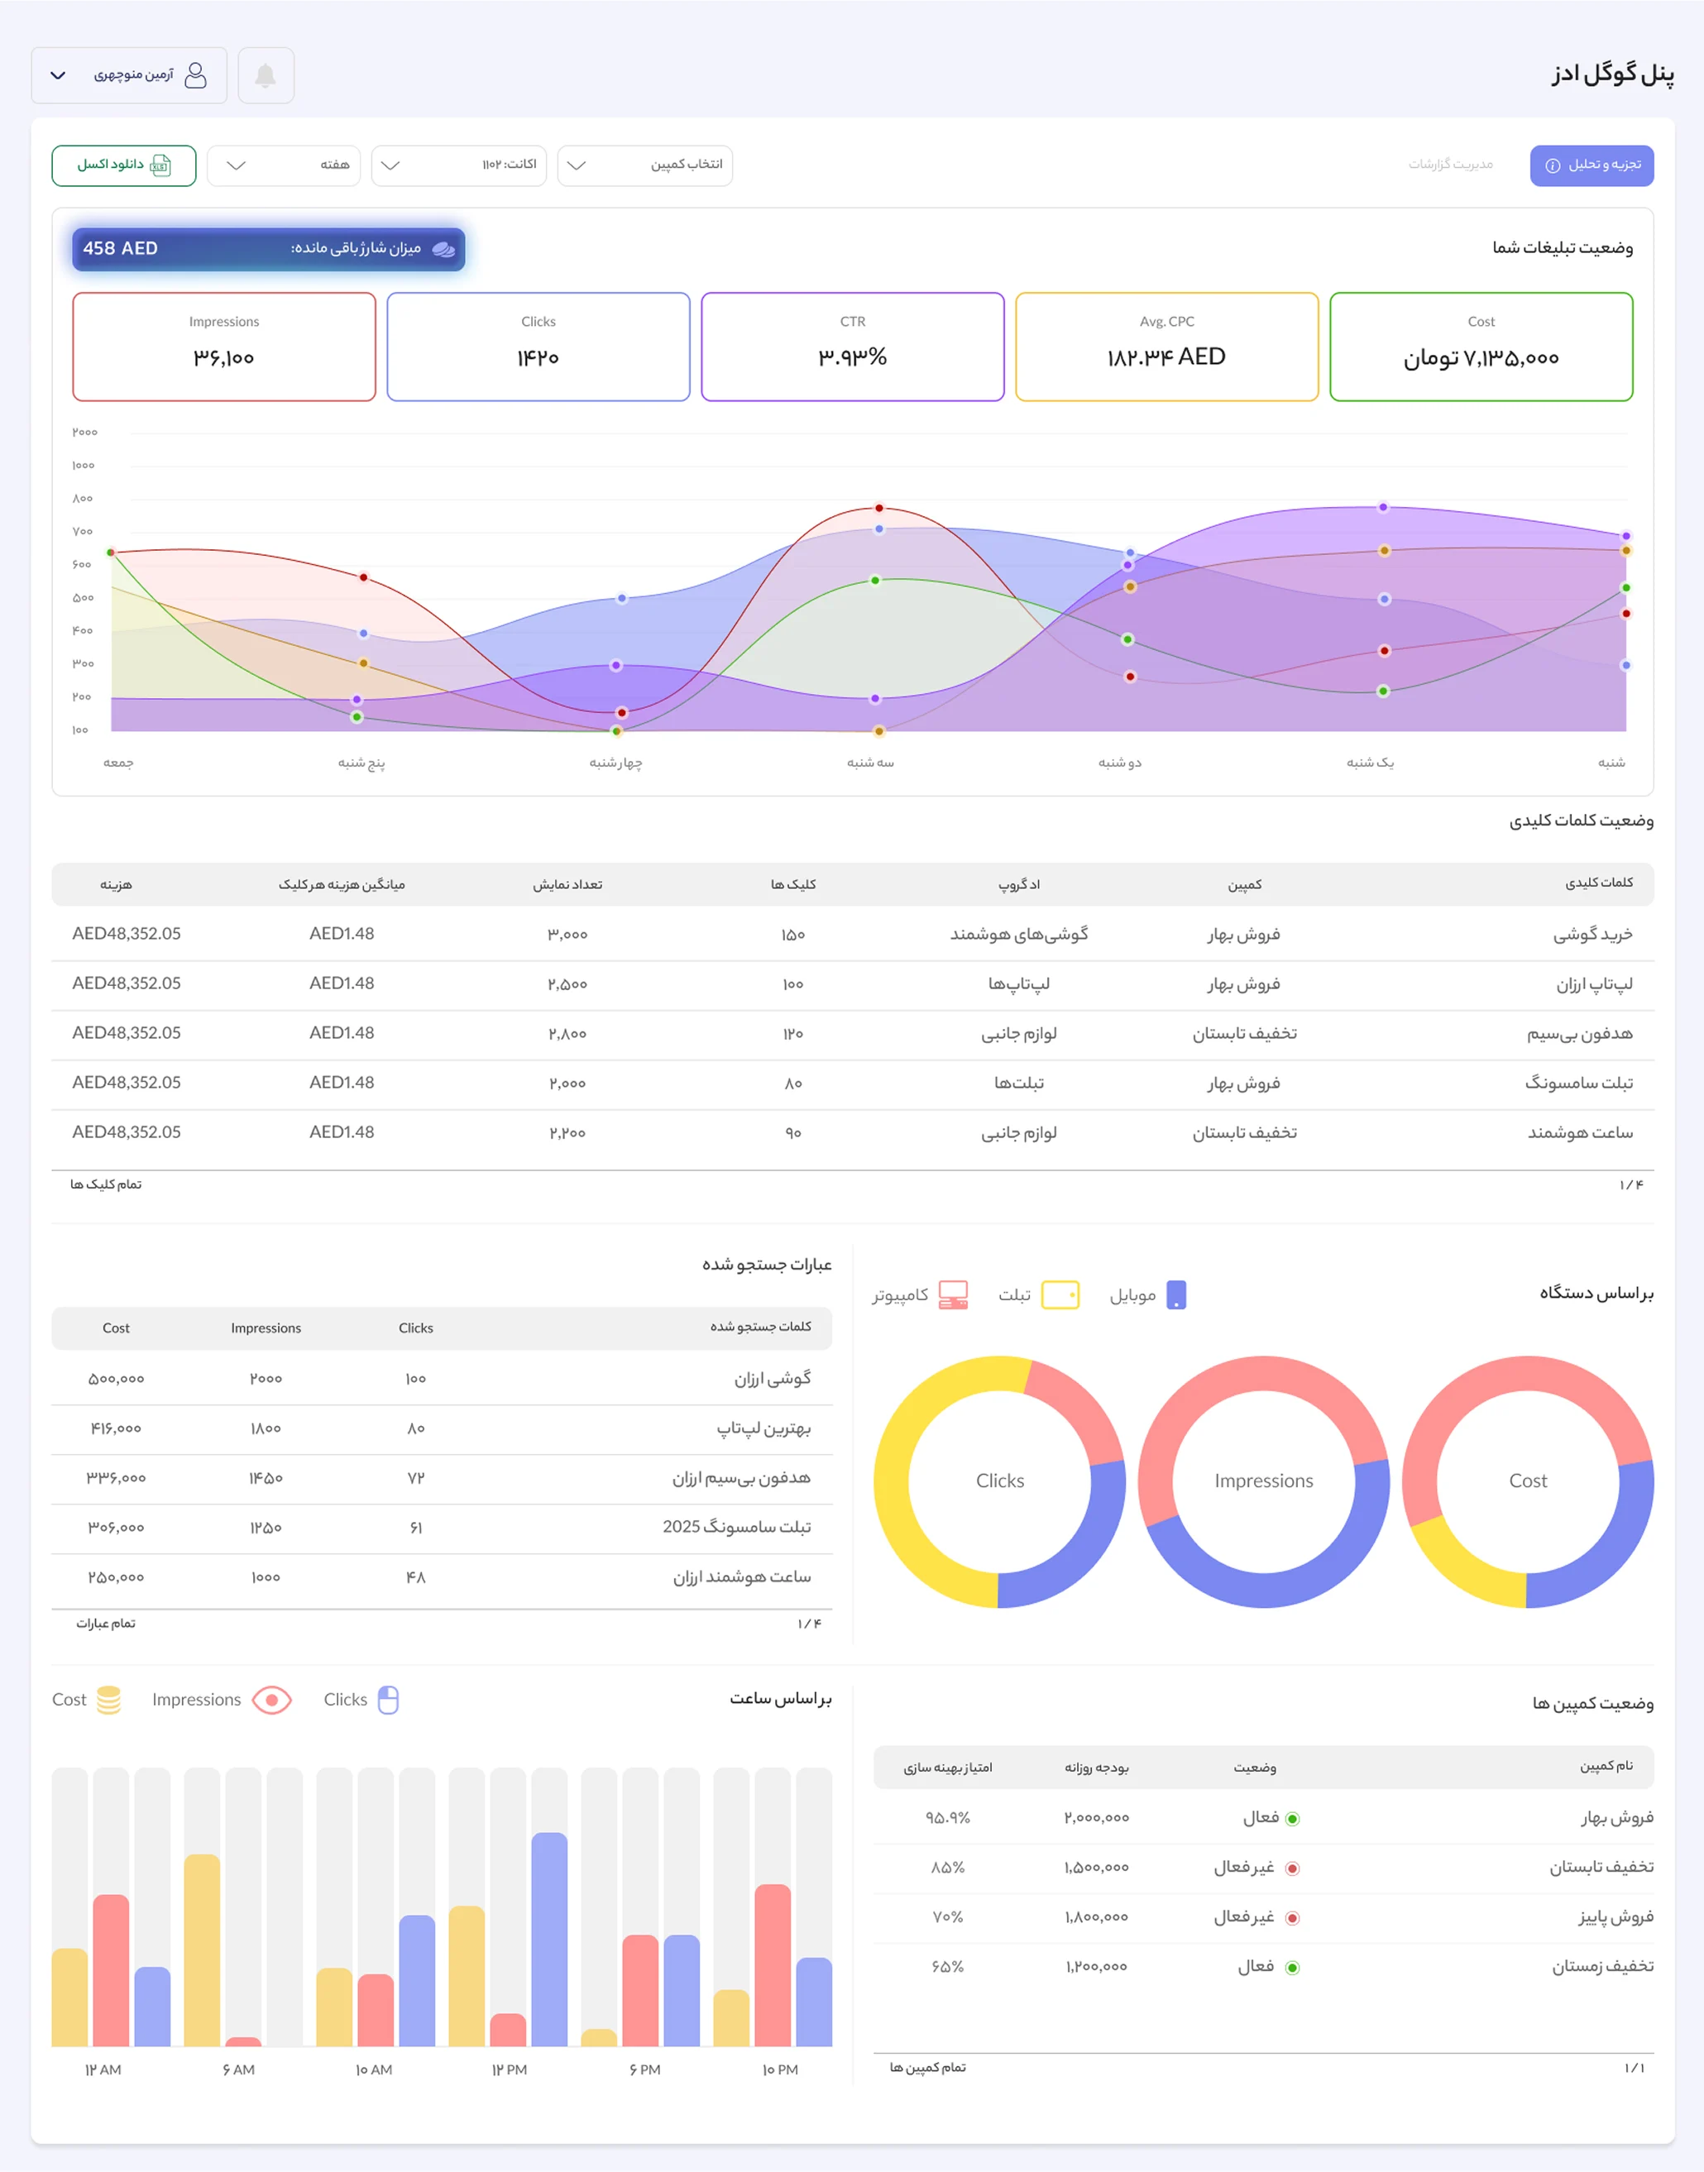1704x2172 pixels.
Task: Click the گوشی ارزان search term row
Action: click(x=442, y=1378)
